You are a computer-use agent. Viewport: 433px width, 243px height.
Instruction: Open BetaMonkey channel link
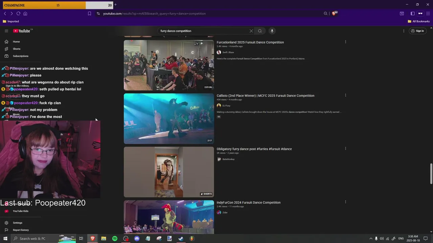[x=228, y=159]
